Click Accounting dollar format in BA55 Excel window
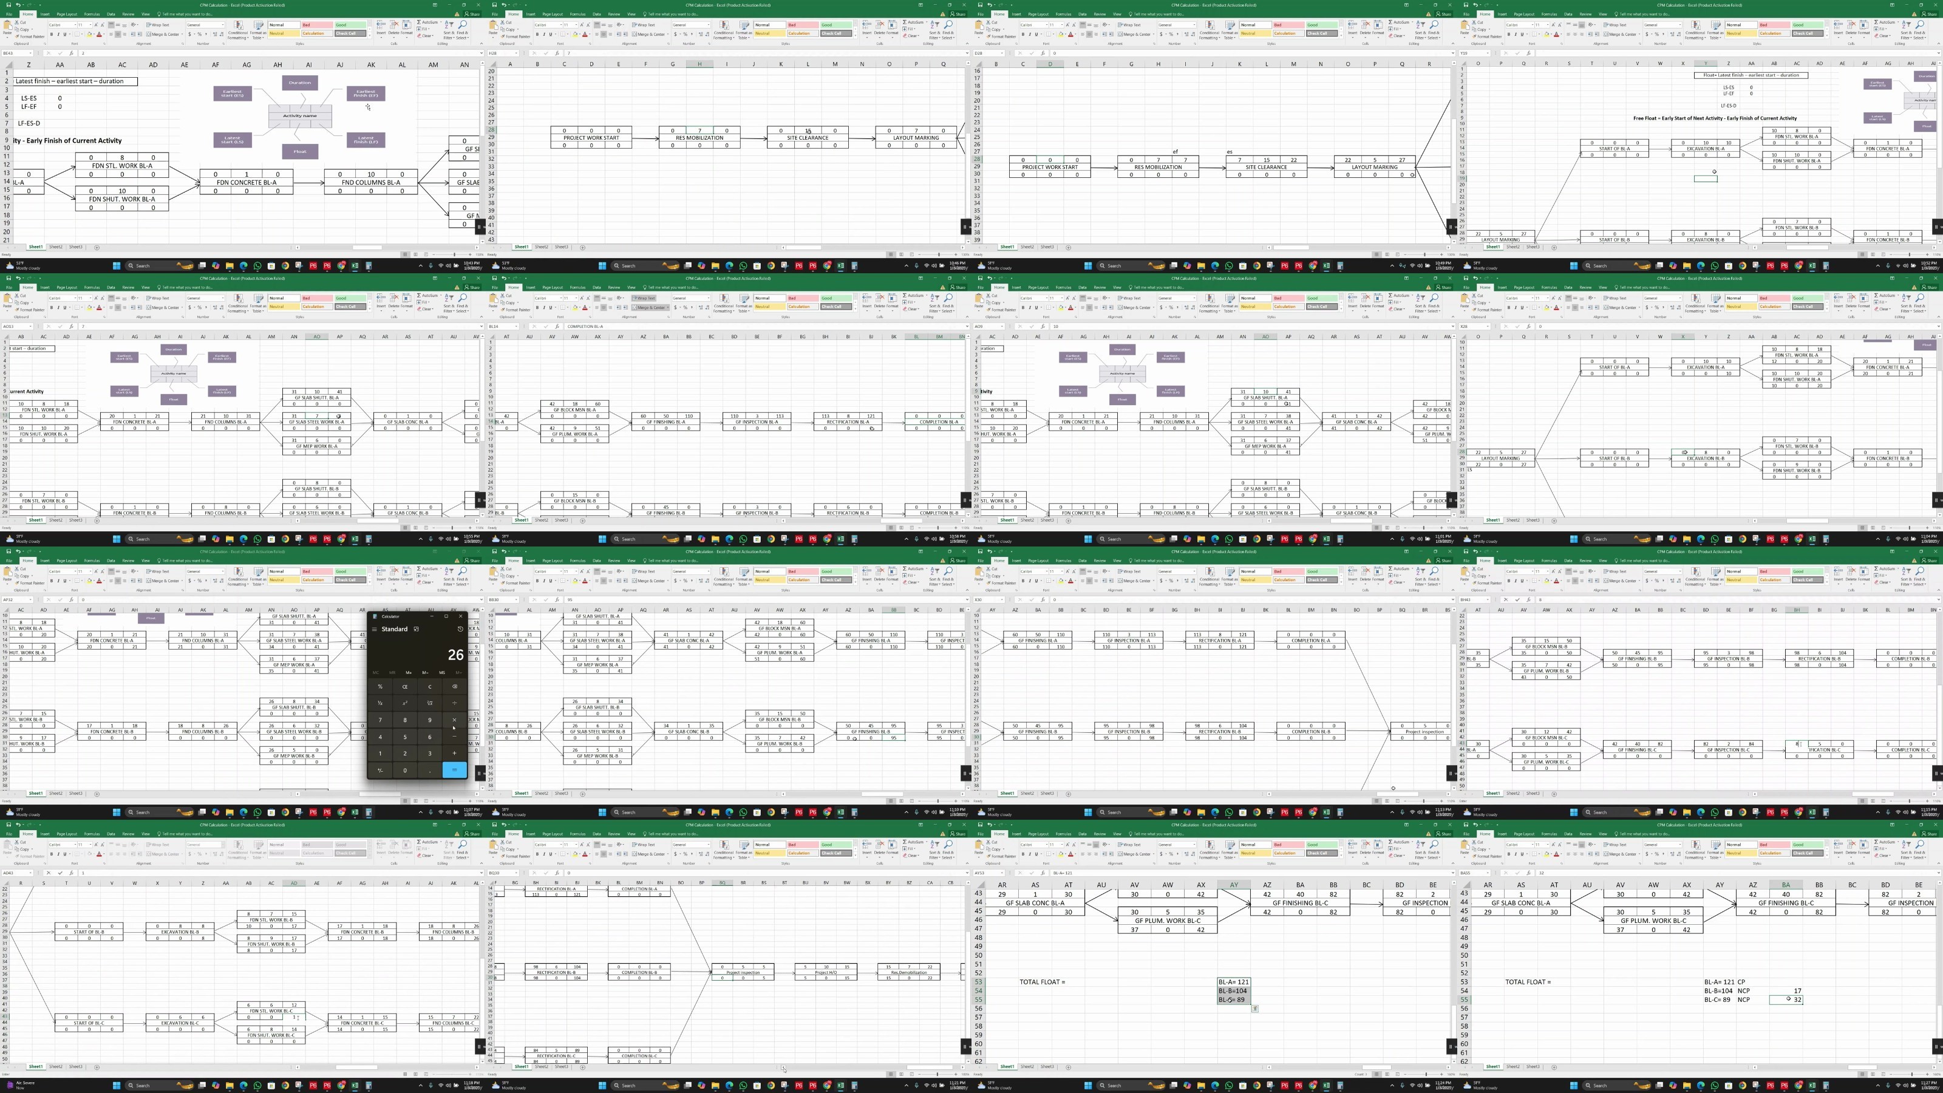This screenshot has width=1943, height=1093. point(1647,854)
